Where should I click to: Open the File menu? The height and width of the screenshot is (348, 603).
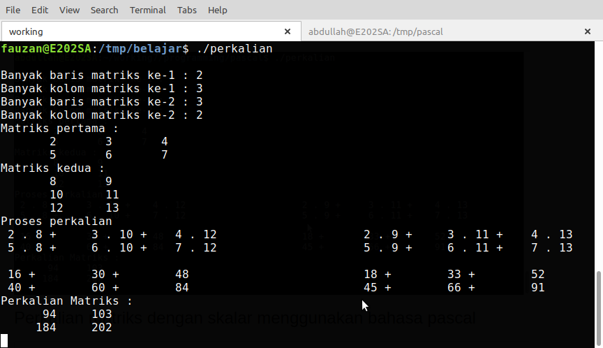pos(13,10)
